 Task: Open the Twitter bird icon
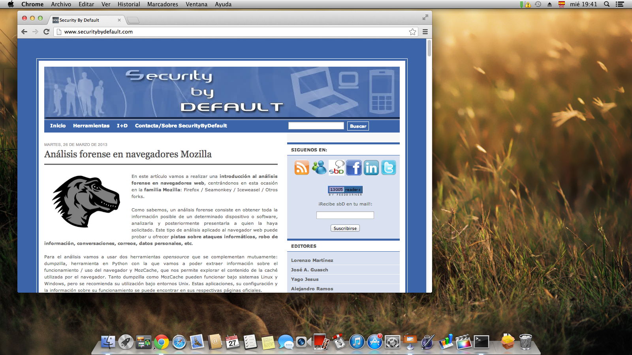(x=389, y=168)
